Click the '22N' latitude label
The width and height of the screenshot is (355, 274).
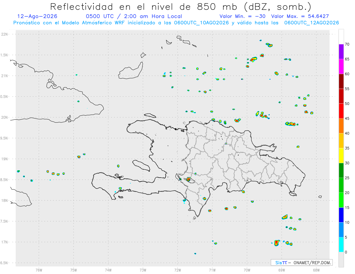tap(4, 34)
